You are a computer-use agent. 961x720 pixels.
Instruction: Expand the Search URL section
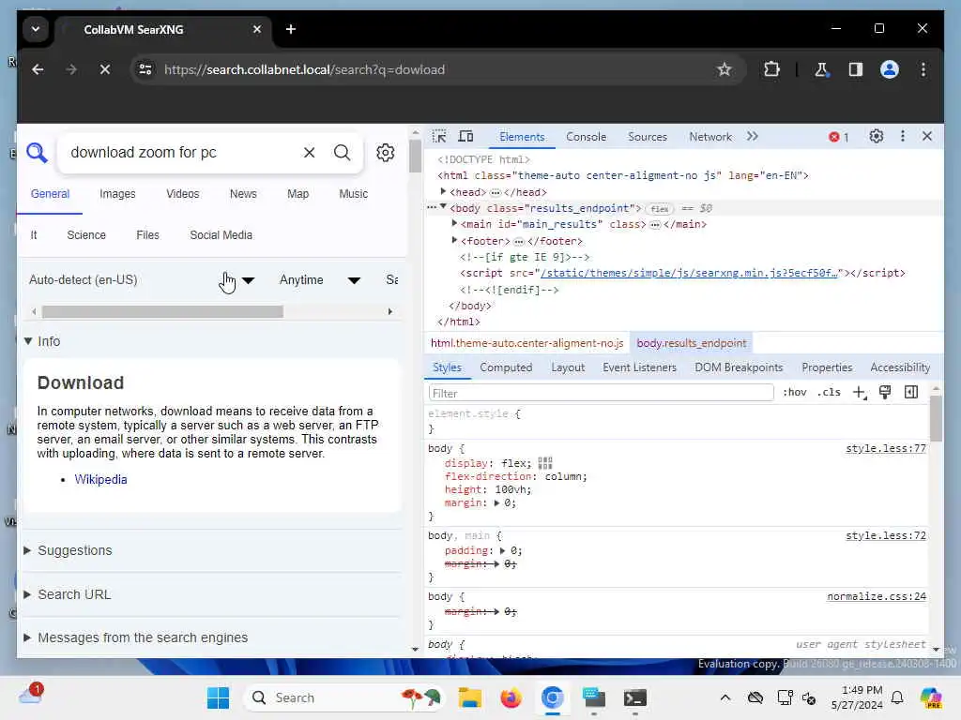68,594
